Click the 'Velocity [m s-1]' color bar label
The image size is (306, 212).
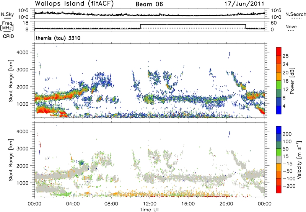click(x=299, y=160)
